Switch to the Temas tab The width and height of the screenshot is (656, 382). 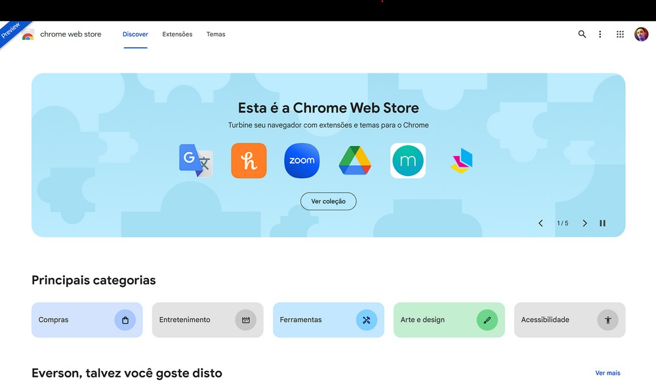pos(216,34)
